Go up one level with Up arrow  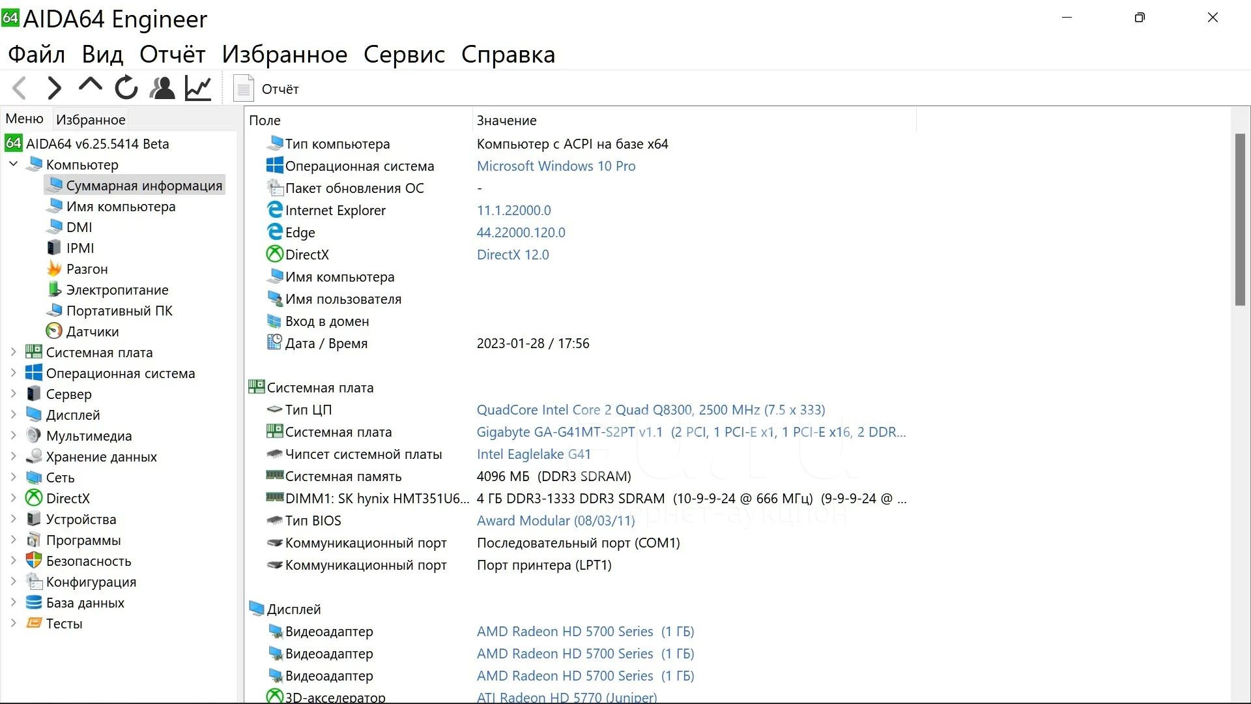[90, 85]
